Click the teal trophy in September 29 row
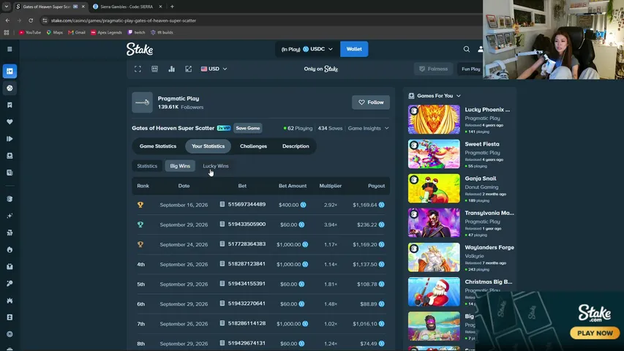Image resolution: width=624 pixels, height=351 pixels. point(140,224)
